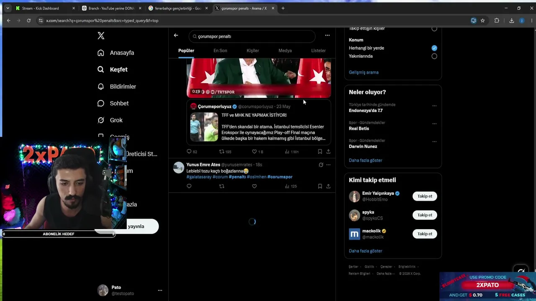
Task: Open the TRTSPOR video thumbnail
Action: (259, 78)
